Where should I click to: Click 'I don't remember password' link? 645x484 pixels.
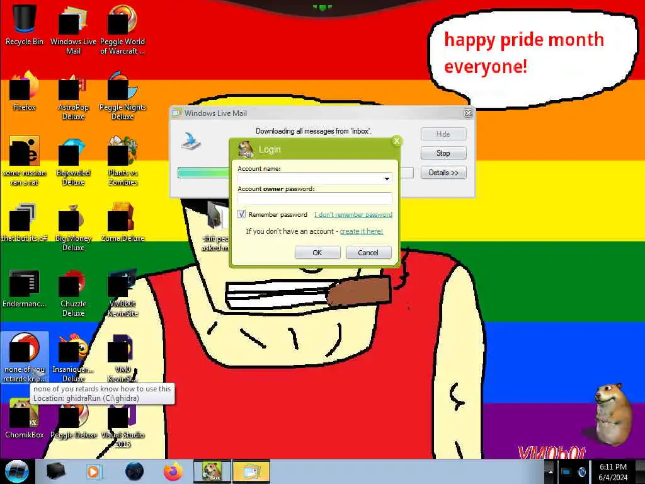click(x=353, y=214)
